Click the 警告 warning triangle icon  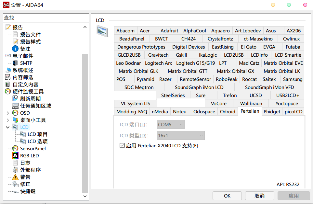pos(15,177)
